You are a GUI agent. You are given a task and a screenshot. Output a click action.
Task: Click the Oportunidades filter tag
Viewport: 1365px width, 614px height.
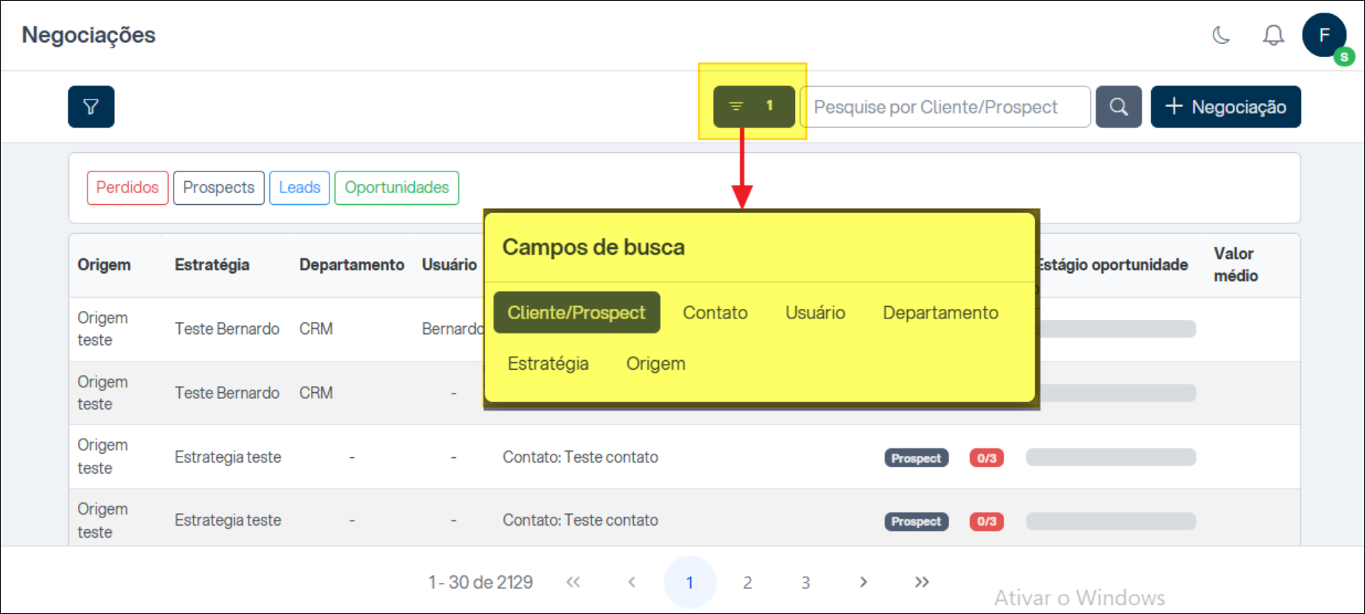tap(396, 188)
